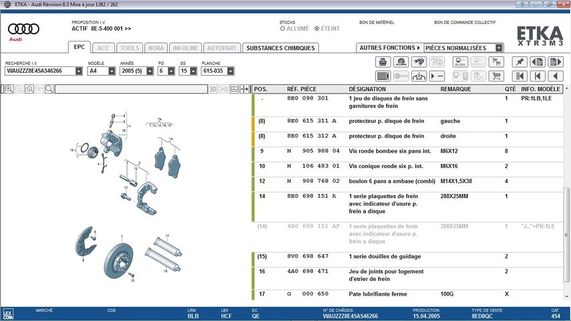Go to the previous illustration page
This screenshot has width=571, height=321.
click(538, 62)
